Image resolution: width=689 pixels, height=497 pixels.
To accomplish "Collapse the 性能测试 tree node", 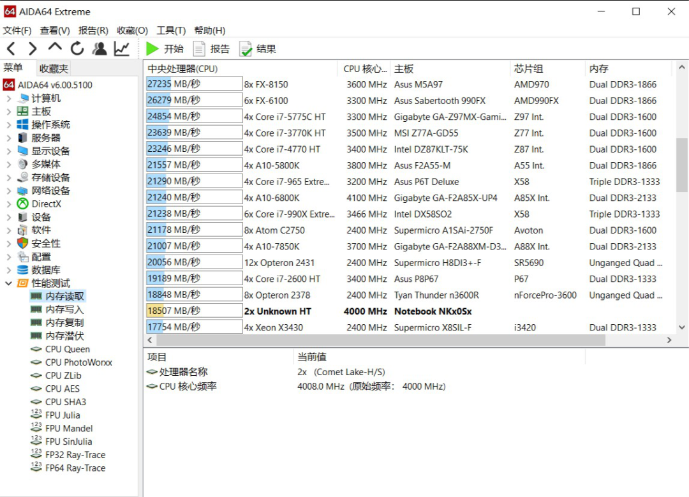I will pyautogui.click(x=9, y=283).
